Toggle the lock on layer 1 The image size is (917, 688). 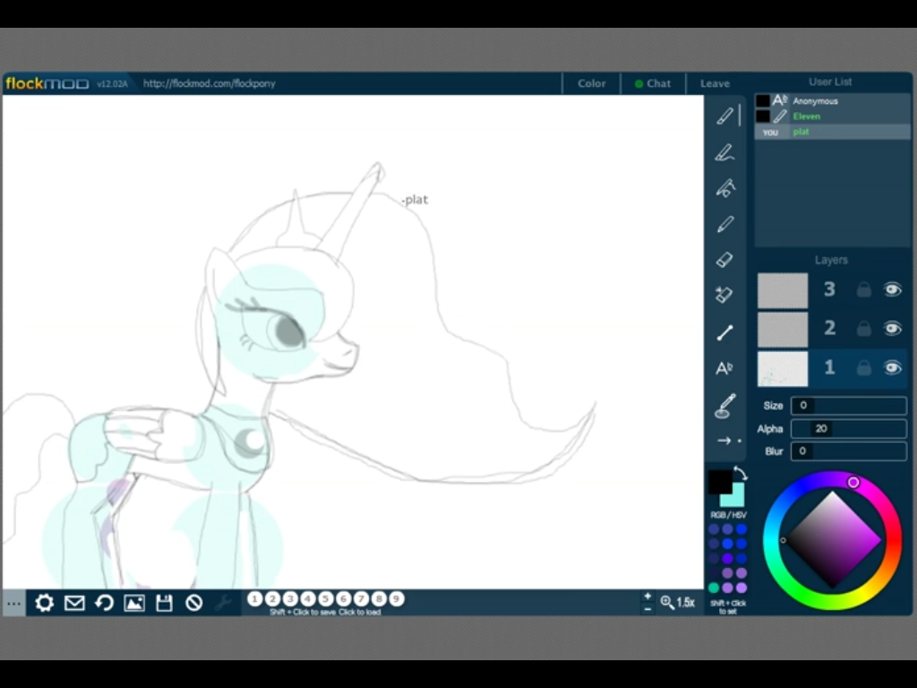(863, 368)
